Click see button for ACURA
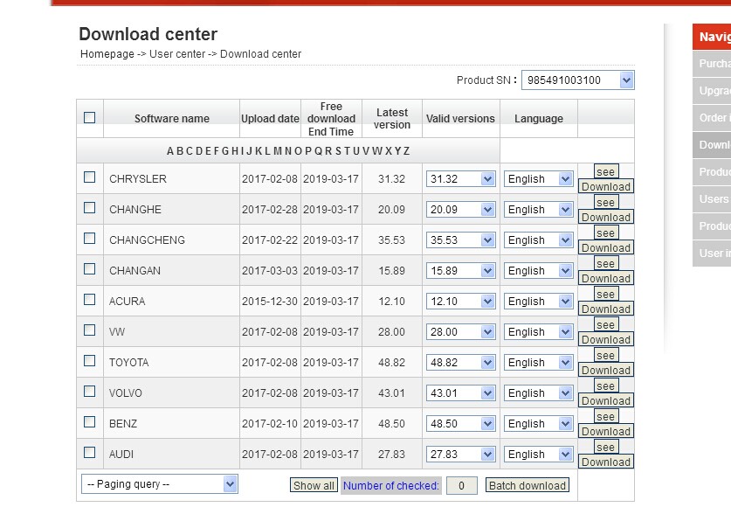Viewport: 731px width, 507px height. (606, 295)
